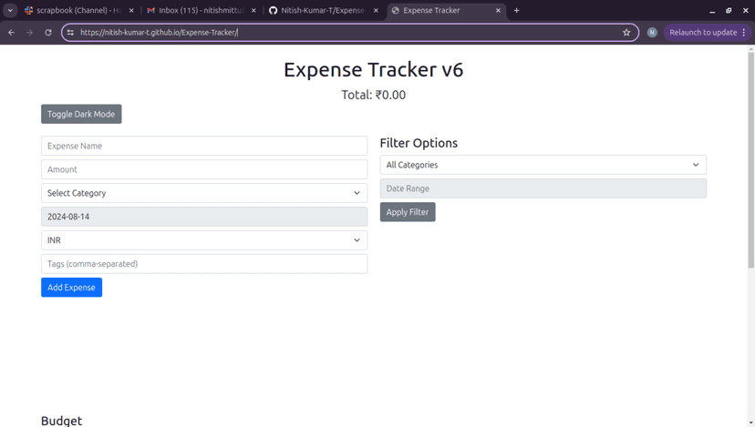Bookmark this page with the star icon

[626, 32]
